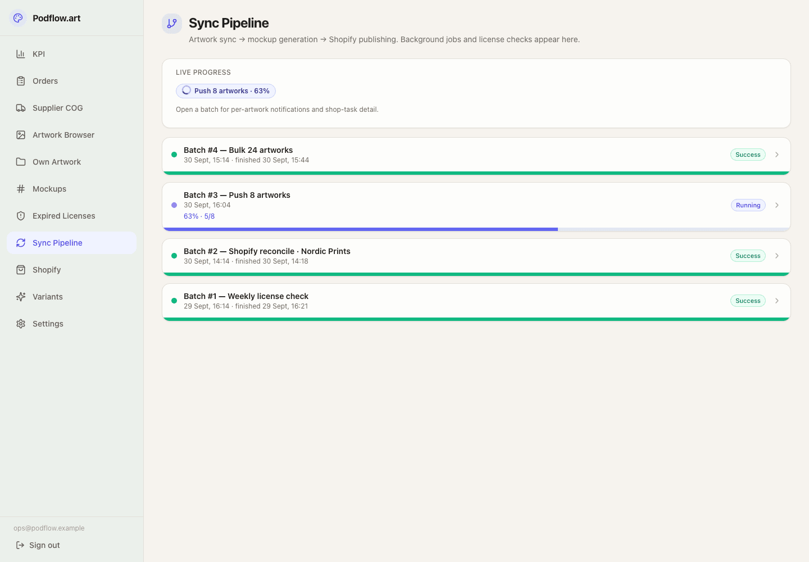This screenshot has height=562, width=809.
Task: Click the Success badge on Batch #2
Action: pos(748,256)
